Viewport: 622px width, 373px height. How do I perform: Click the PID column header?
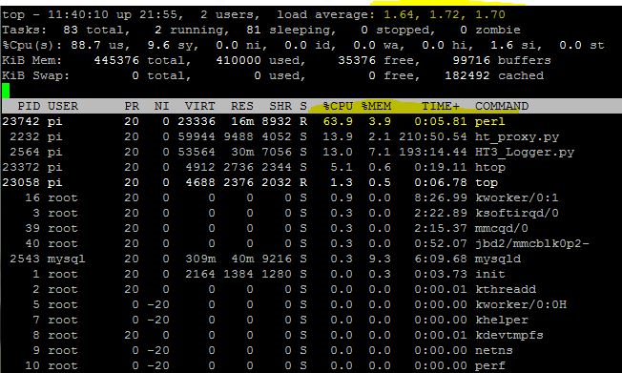[x=29, y=106]
